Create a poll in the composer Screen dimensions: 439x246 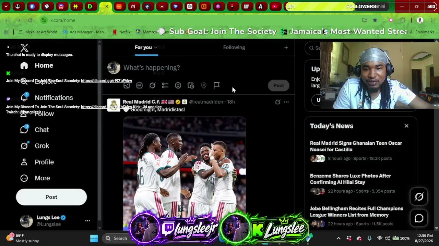coord(165,85)
